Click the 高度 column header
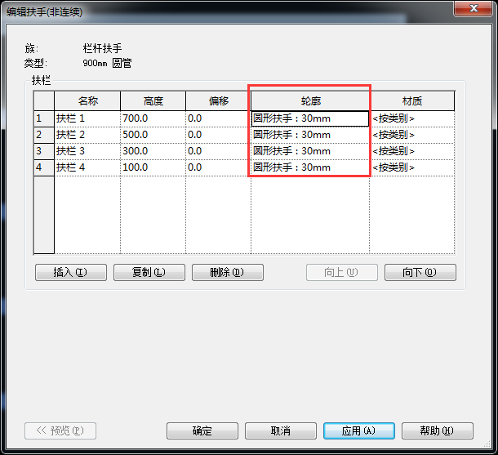The height and width of the screenshot is (455, 498). (x=153, y=101)
